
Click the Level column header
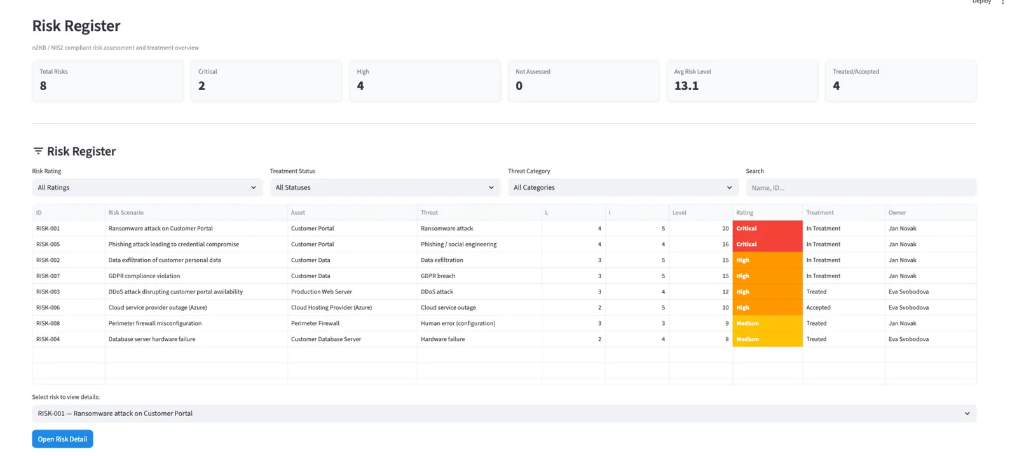coord(700,213)
